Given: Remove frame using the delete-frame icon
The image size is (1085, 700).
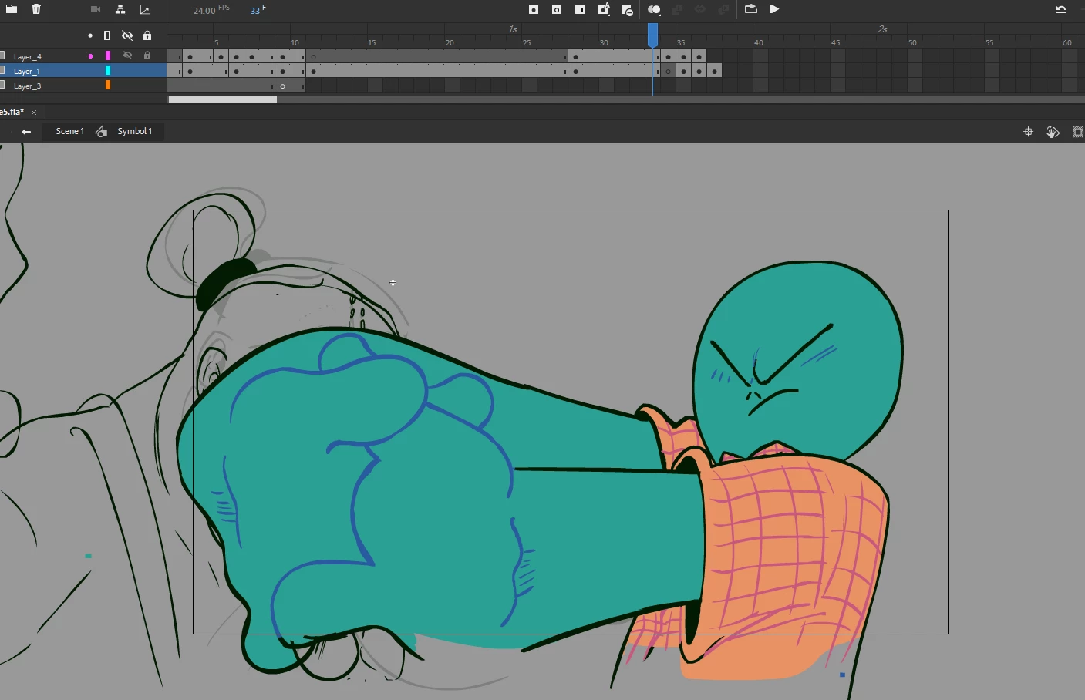Looking at the screenshot, I should [627, 10].
